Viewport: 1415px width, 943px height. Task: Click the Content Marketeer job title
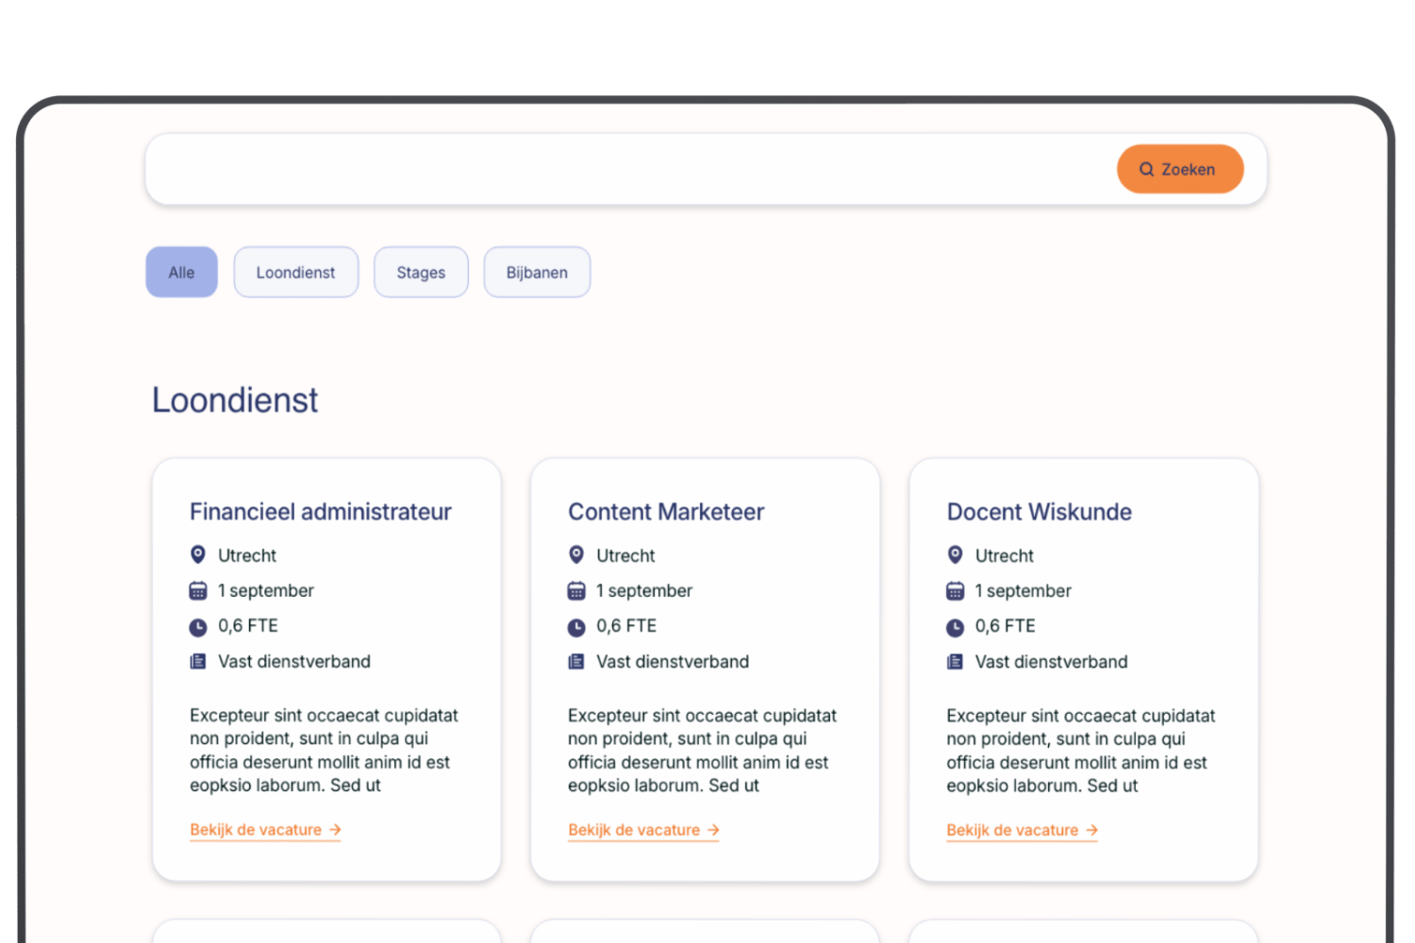click(x=666, y=512)
